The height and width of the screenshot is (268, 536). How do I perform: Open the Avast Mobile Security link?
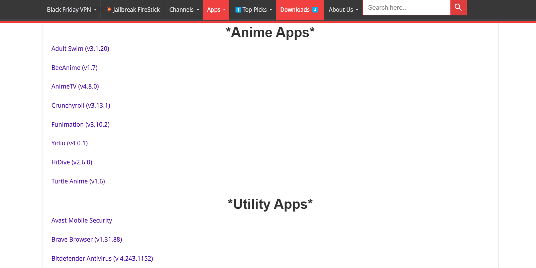tap(82, 220)
